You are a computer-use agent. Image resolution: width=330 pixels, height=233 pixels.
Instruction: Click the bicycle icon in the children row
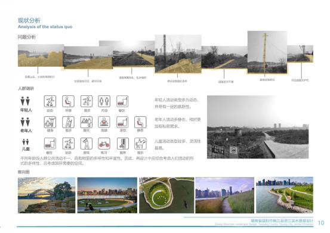[x=104, y=144]
